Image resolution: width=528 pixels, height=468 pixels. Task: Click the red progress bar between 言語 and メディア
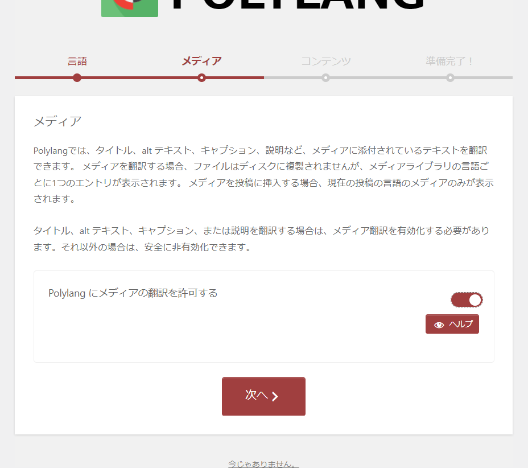139,78
